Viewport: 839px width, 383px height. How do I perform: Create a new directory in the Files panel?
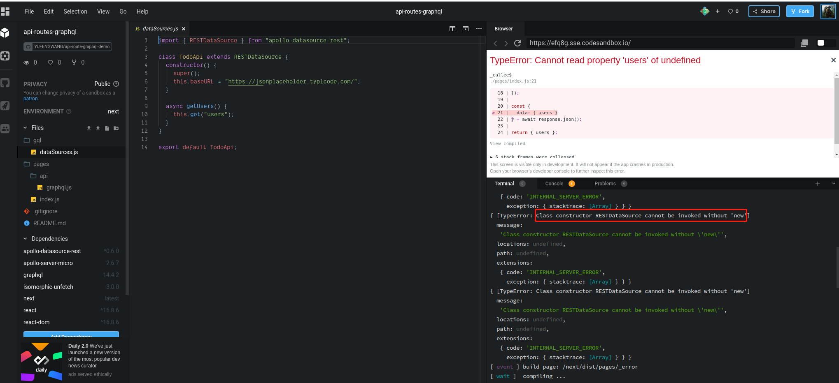(x=116, y=128)
